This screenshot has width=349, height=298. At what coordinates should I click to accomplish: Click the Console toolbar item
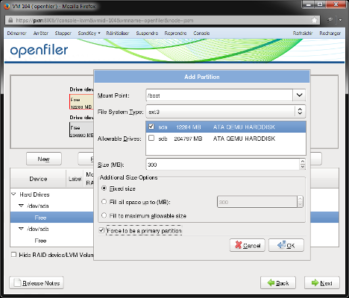pyautogui.click(x=201, y=34)
